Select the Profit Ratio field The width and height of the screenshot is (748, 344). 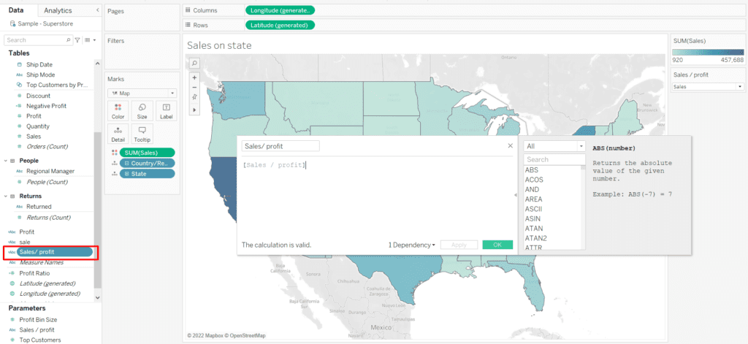[34, 273]
